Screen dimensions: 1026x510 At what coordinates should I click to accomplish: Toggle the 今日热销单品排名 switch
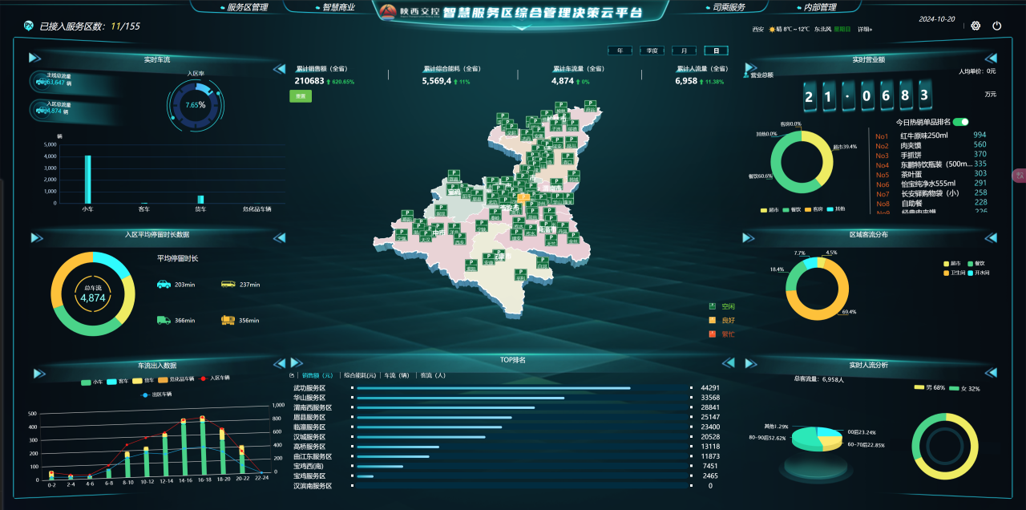coord(960,122)
